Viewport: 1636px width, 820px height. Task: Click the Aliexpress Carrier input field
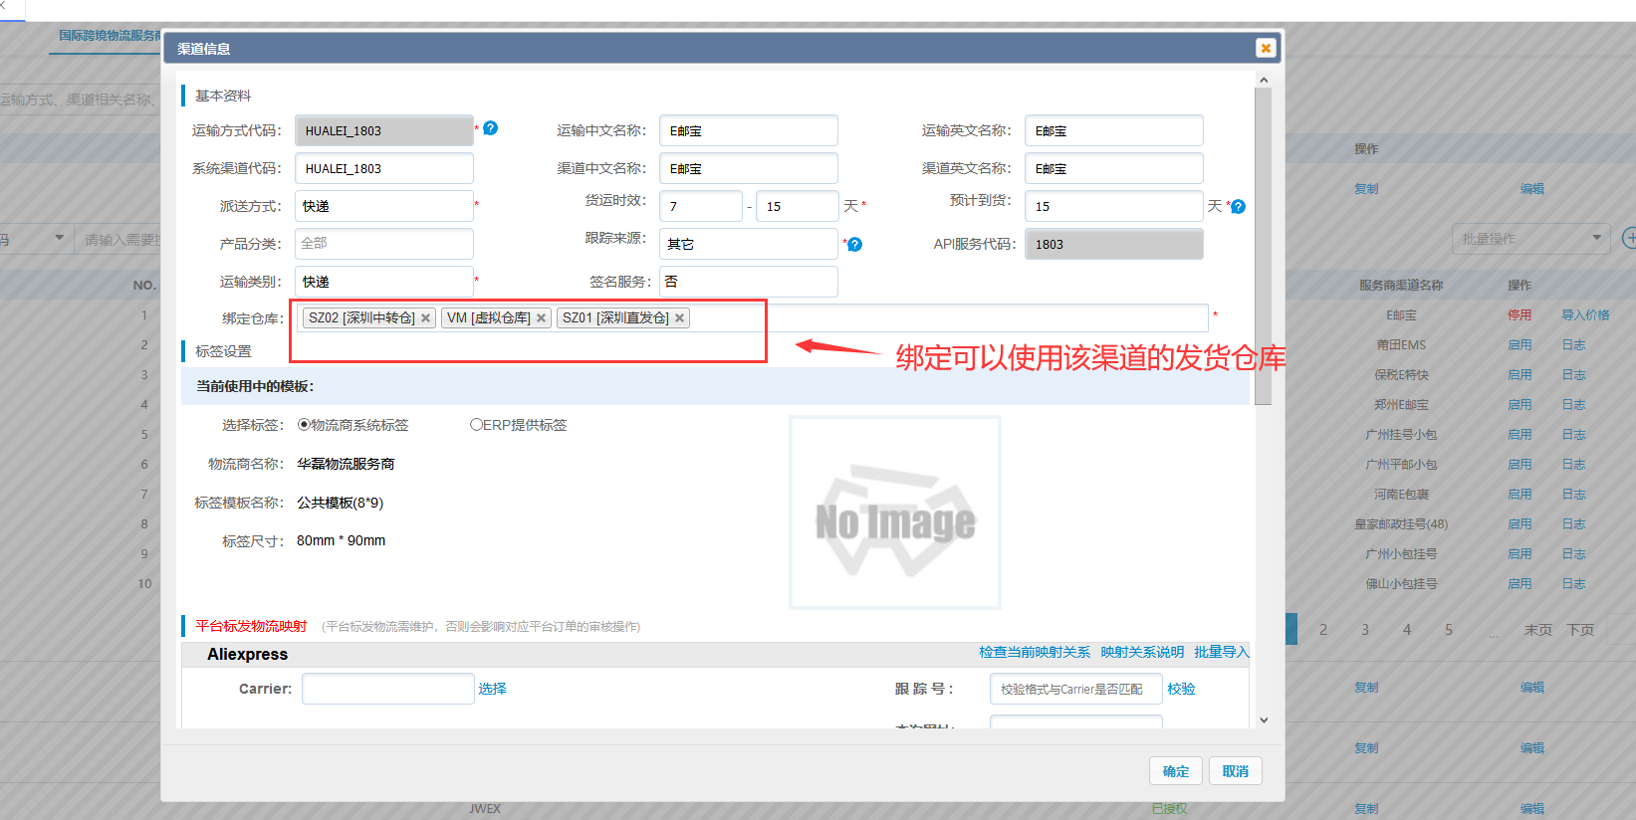pos(387,689)
